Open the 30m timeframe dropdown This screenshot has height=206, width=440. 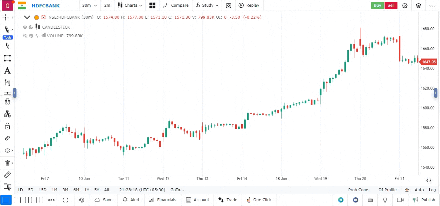pyautogui.click(x=89, y=5)
